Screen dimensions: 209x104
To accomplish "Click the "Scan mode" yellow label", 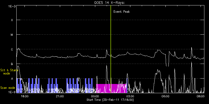I will [8, 88].
